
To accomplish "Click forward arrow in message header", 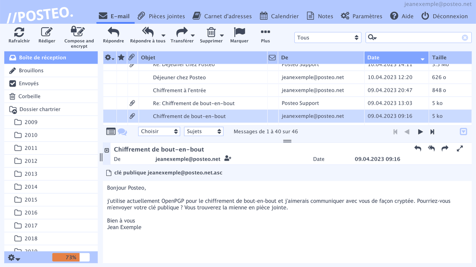I will (x=445, y=148).
